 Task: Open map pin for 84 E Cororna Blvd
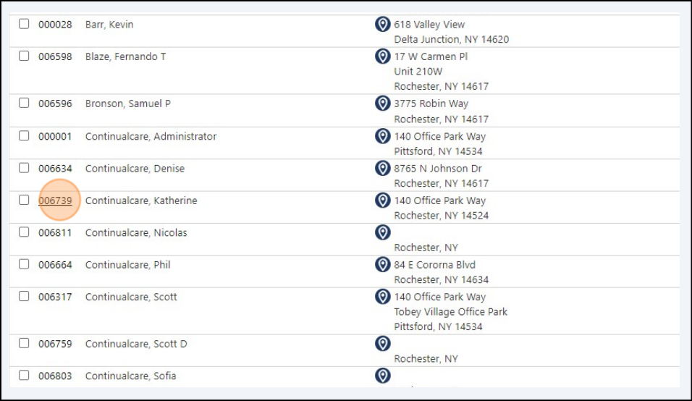tap(383, 265)
